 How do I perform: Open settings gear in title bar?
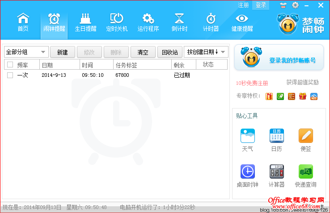pos(295,5)
